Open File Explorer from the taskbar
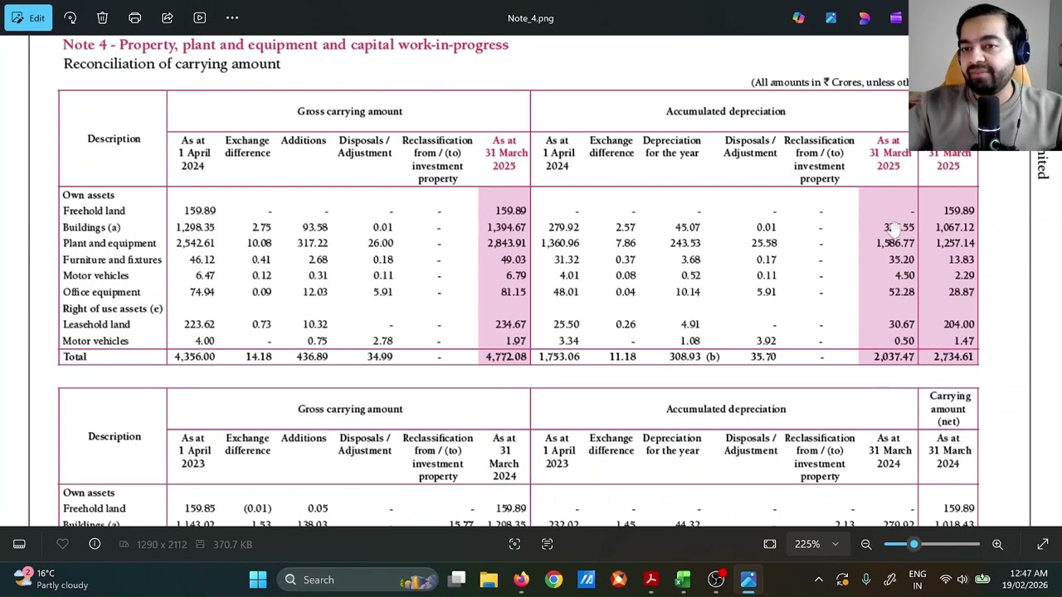The image size is (1062, 597). pos(489,580)
